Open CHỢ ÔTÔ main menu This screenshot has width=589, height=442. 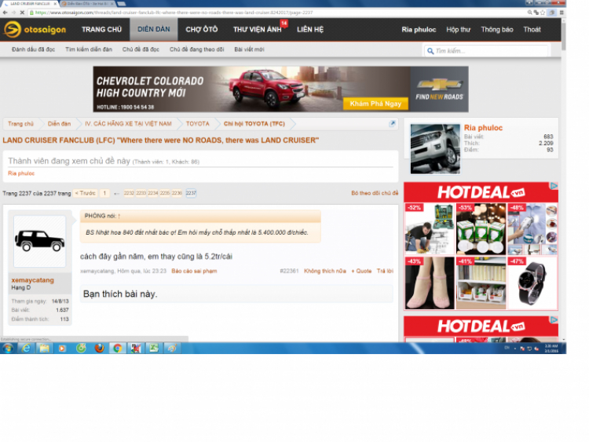[201, 29]
